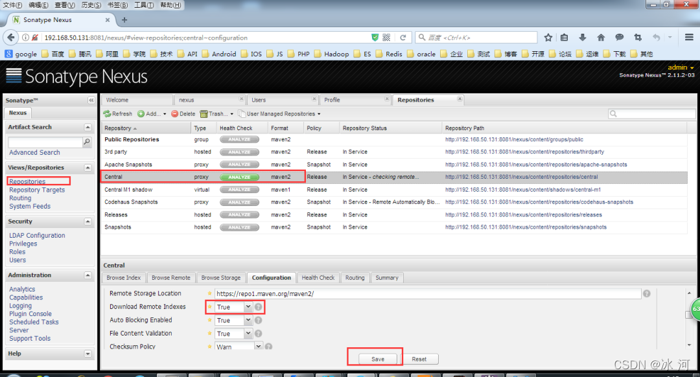Open the File Content Validation dropdown

pos(248,334)
